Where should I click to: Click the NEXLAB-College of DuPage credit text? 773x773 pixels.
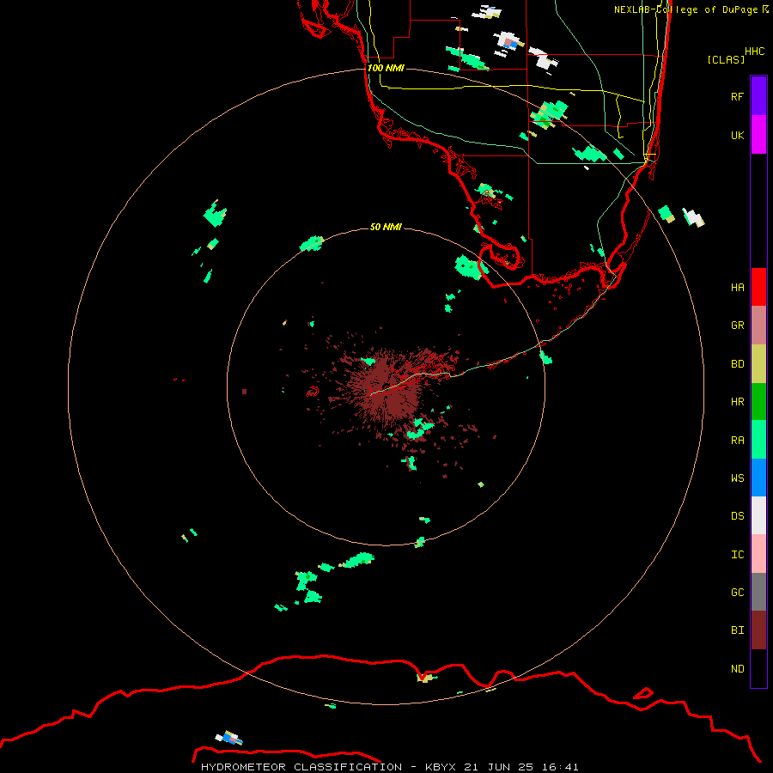click(685, 9)
